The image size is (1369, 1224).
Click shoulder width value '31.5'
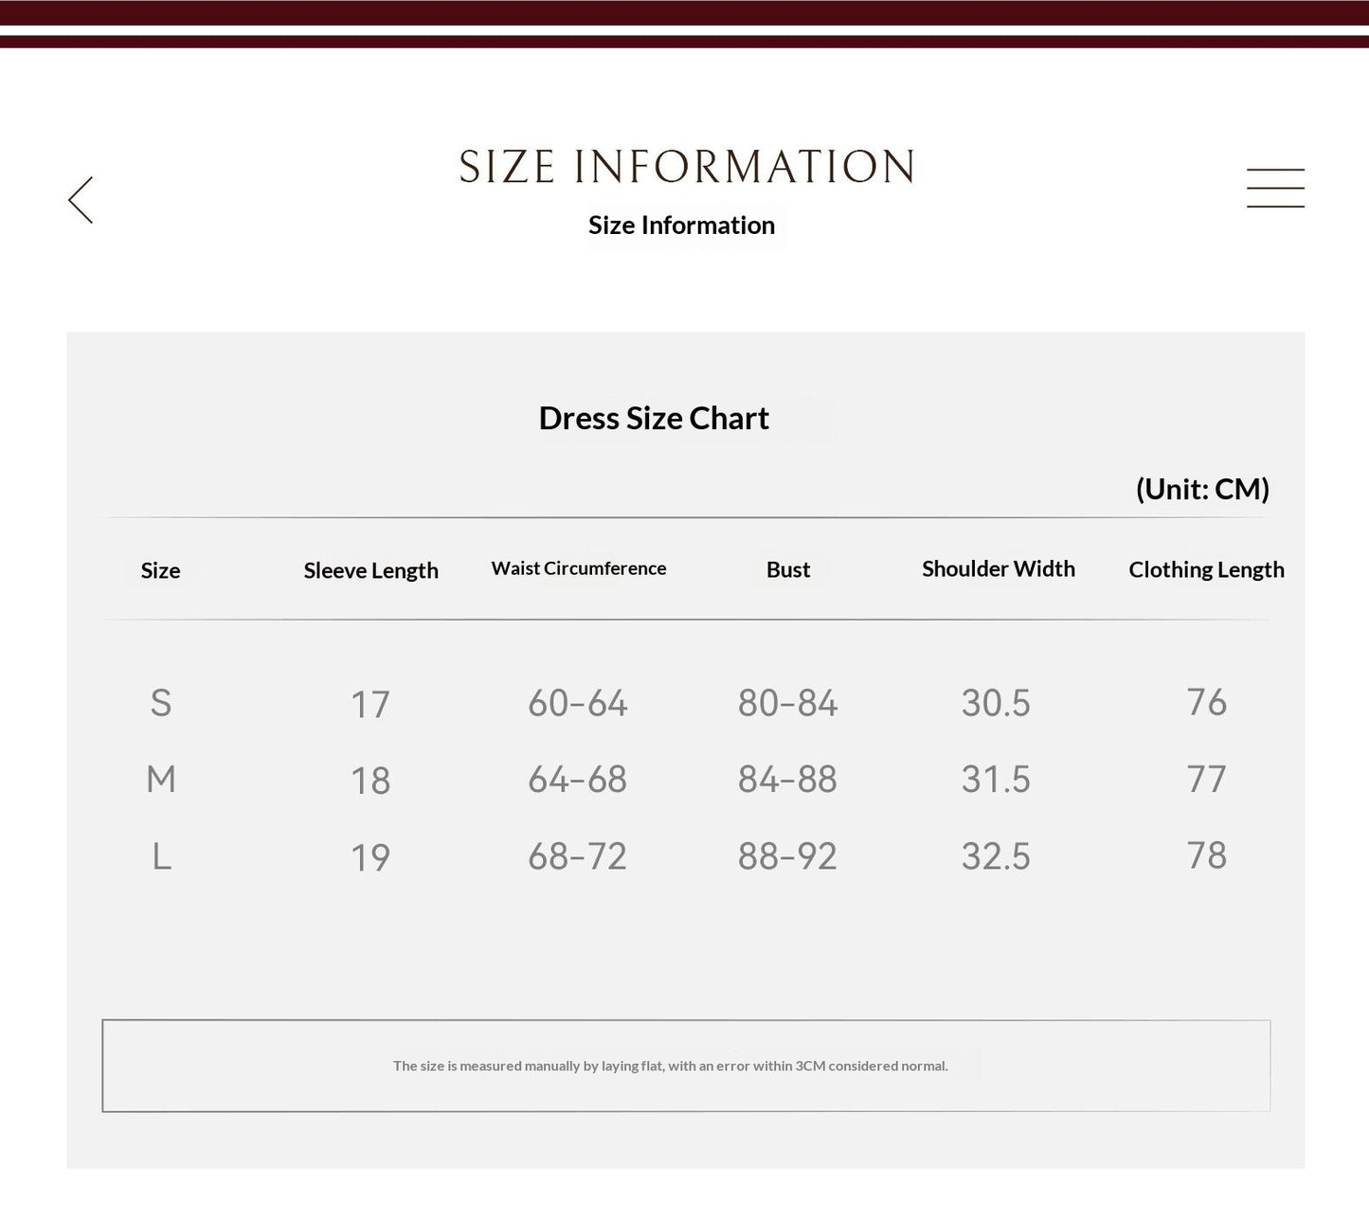996,780
